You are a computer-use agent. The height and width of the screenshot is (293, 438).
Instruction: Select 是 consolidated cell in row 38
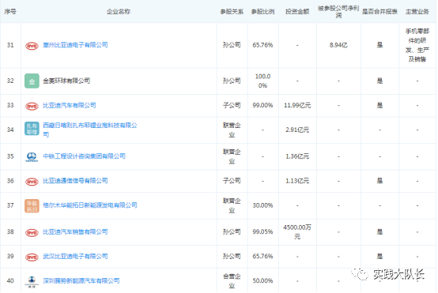click(x=379, y=231)
